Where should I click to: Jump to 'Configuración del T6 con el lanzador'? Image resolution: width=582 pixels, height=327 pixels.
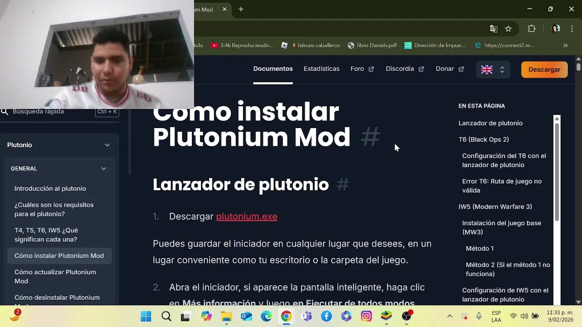pos(504,160)
